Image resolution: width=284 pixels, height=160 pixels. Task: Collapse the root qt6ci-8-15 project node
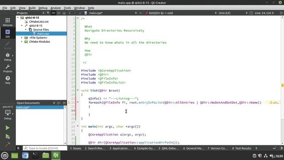18,18
